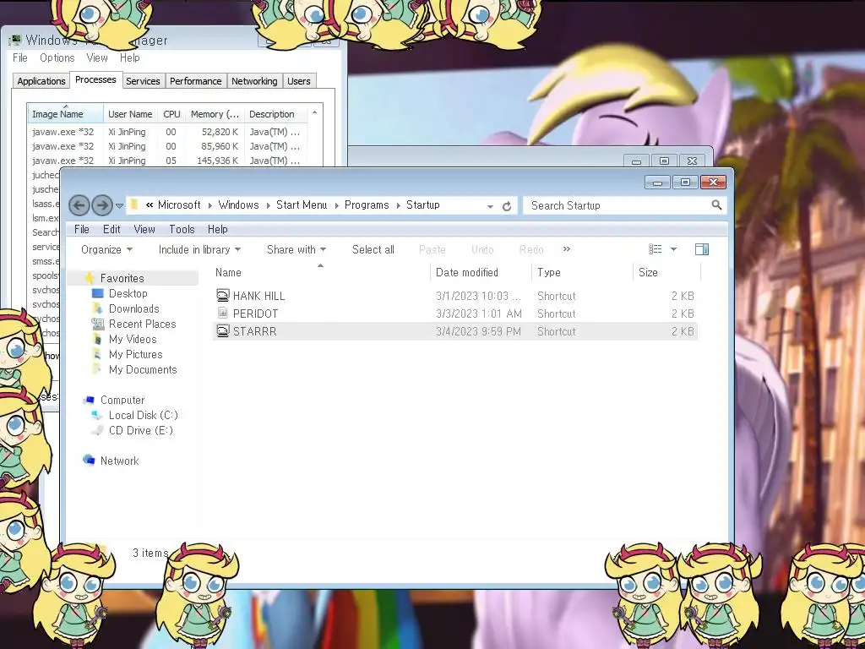
Task: Click Microsoft in the address breadcrumb
Action: [x=179, y=205]
